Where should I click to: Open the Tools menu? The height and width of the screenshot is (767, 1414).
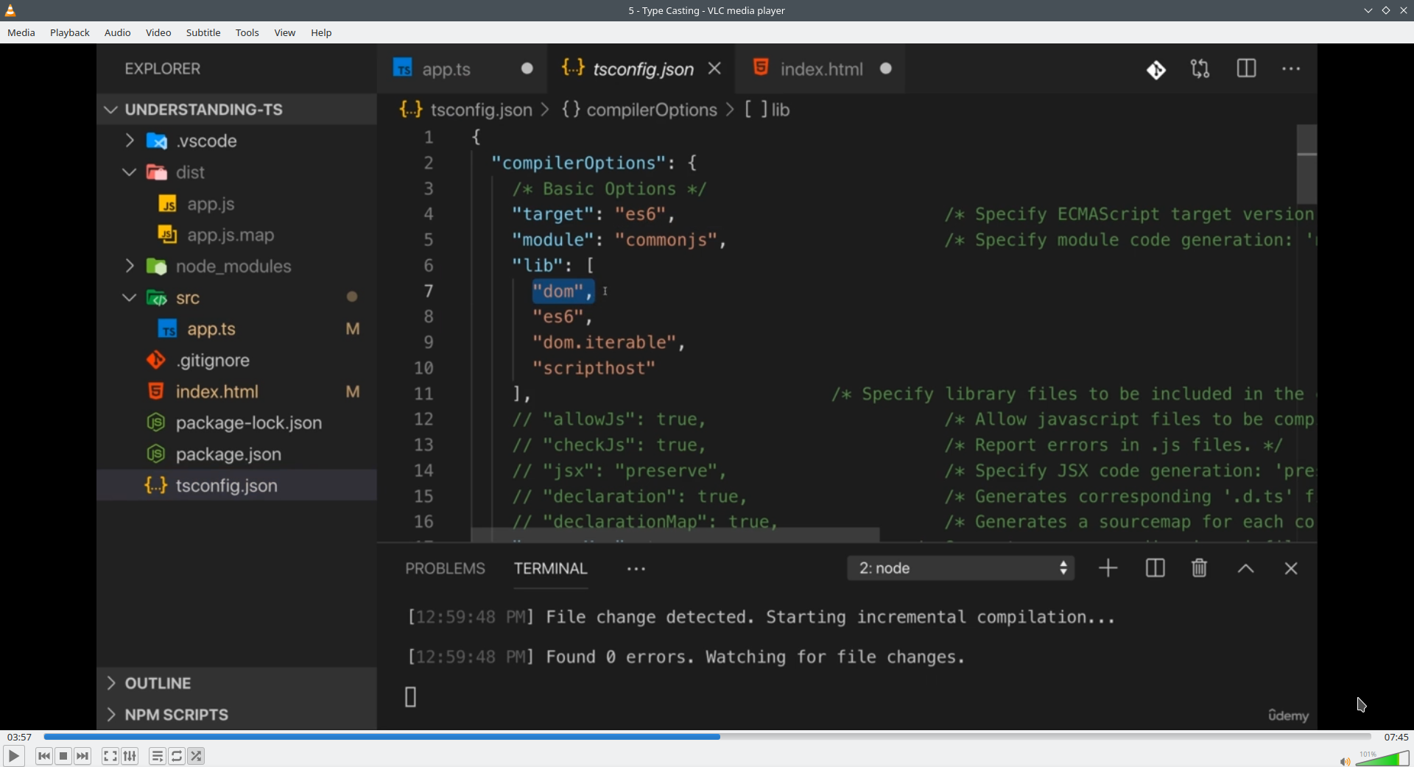pyautogui.click(x=247, y=32)
